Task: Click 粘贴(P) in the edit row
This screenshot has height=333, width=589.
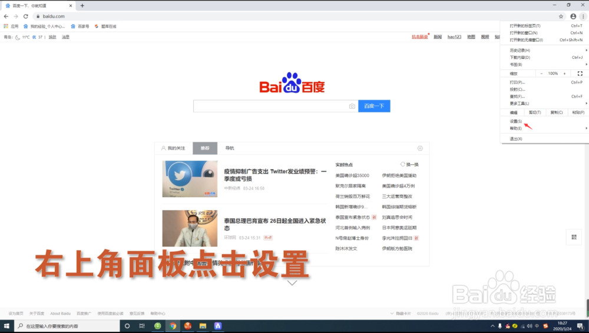Action: point(578,112)
